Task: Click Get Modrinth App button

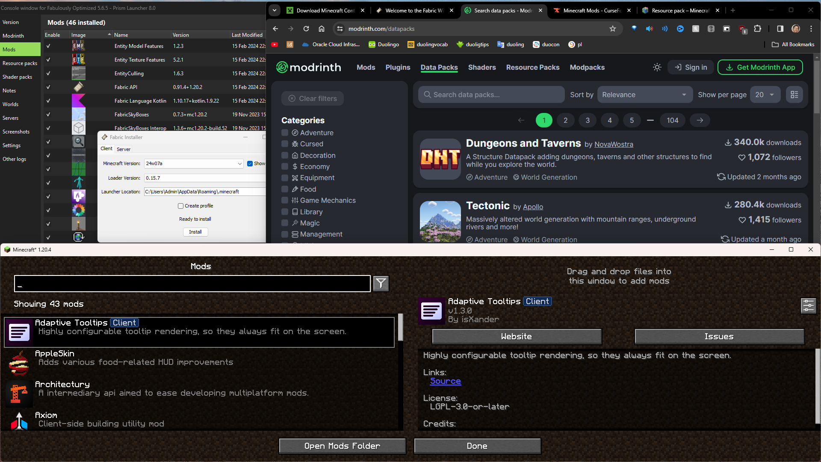Action: (x=760, y=67)
